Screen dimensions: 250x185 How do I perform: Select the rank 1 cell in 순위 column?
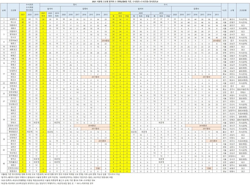[x=4, y=19]
